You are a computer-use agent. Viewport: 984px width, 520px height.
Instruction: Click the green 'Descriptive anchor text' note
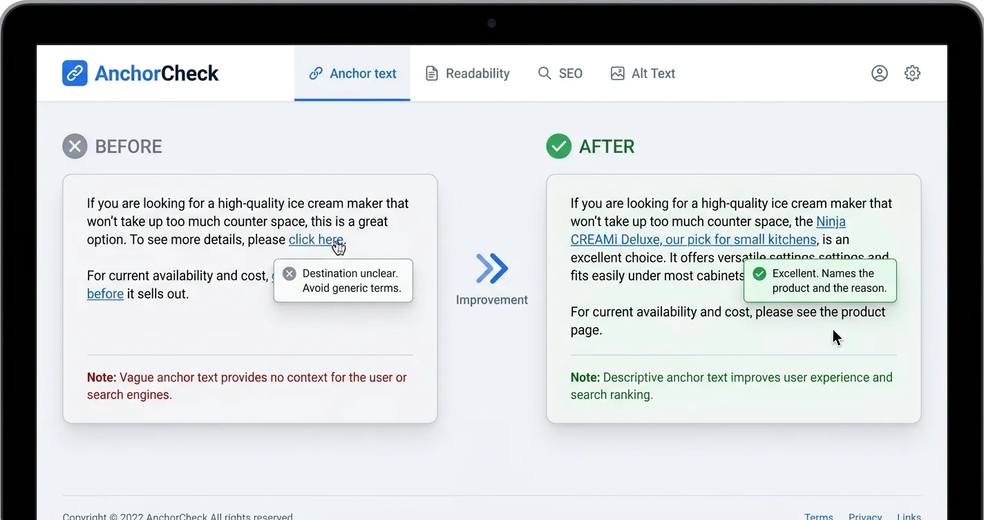tap(732, 387)
